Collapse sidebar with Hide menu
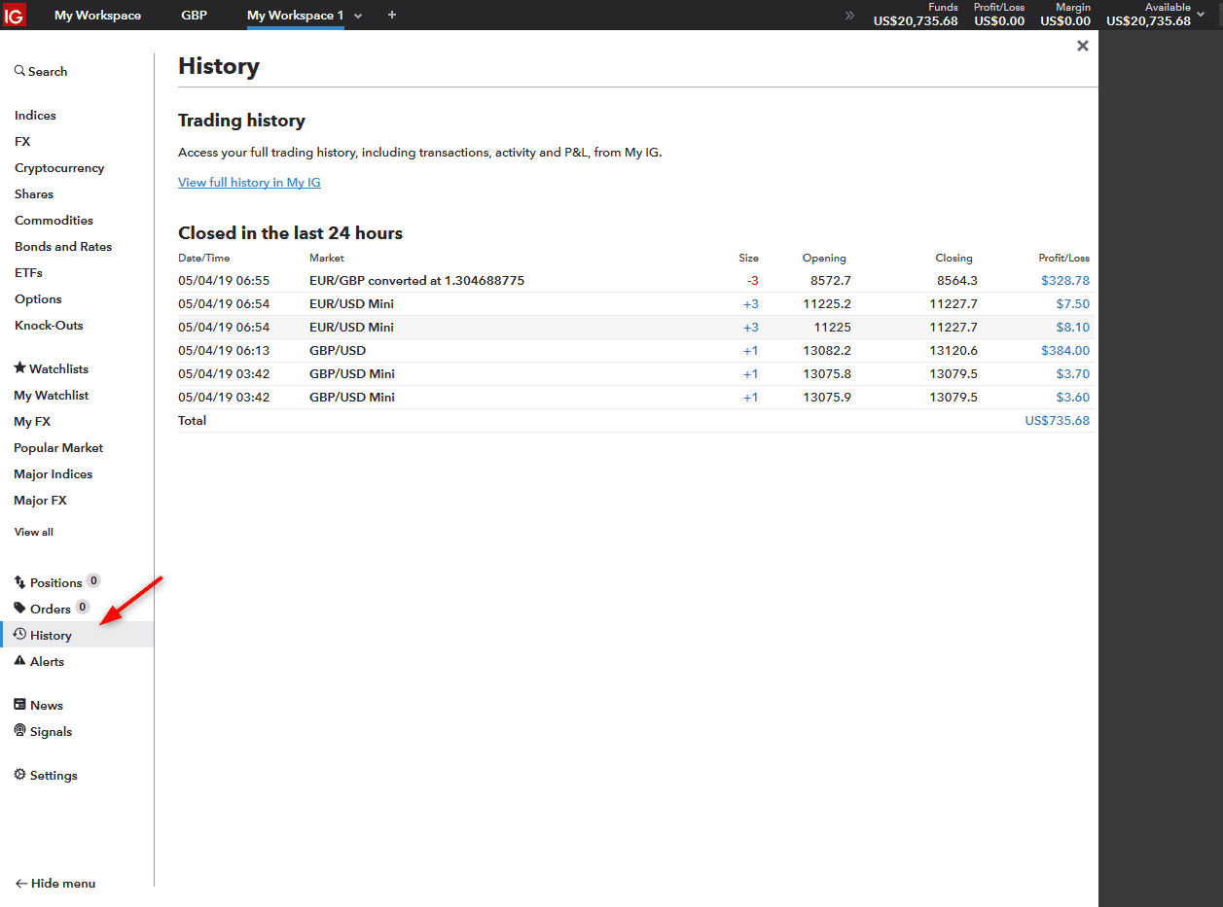The image size is (1223, 907). [54, 884]
